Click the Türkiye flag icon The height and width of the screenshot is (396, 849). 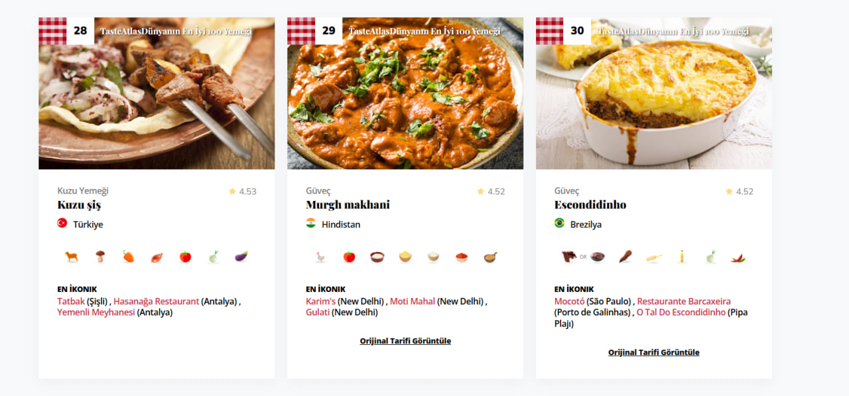(x=62, y=224)
